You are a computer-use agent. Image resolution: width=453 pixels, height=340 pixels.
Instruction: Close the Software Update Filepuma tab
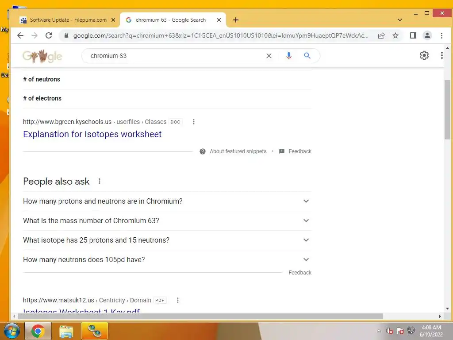[113, 20]
